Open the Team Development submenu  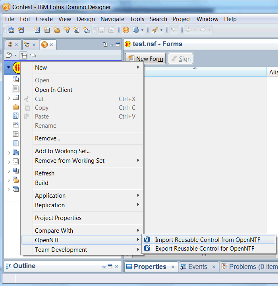pos(82,249)
